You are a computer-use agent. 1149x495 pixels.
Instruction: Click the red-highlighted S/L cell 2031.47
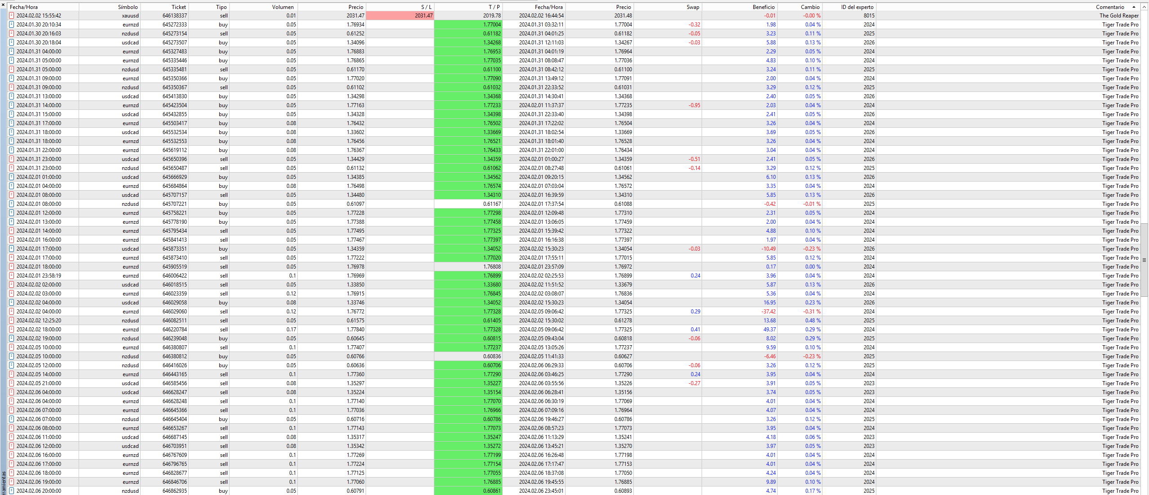click(400, 16)
